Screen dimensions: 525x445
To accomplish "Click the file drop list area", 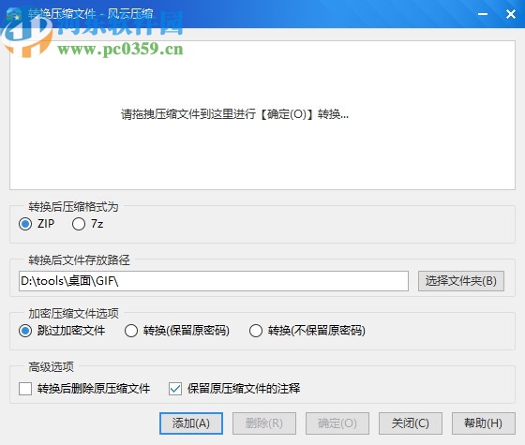I will coord(262,115).
